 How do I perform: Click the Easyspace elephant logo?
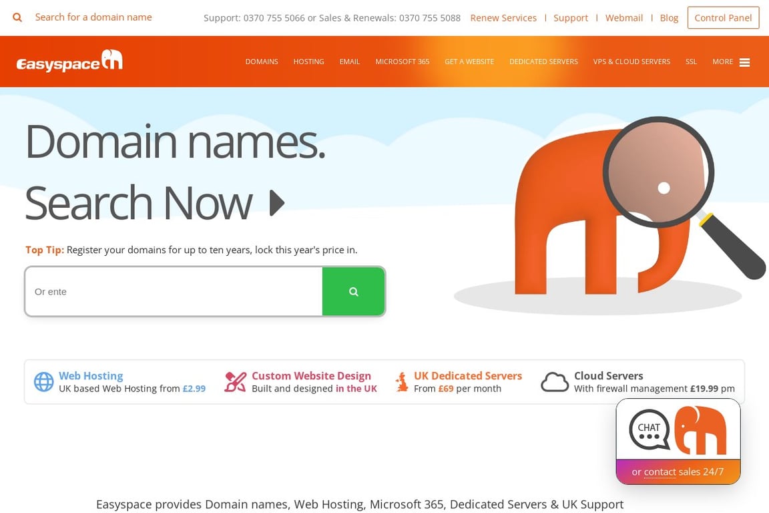(x=69, y=61)
